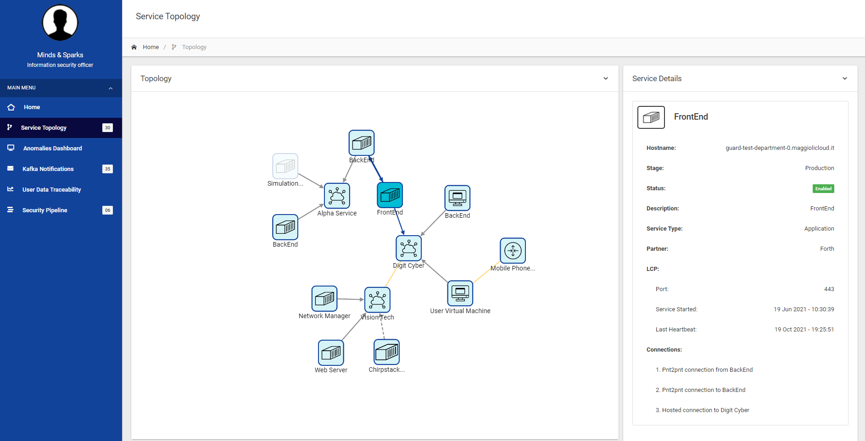
Task: Click the user profile avatar
Action: coord(60,22)
